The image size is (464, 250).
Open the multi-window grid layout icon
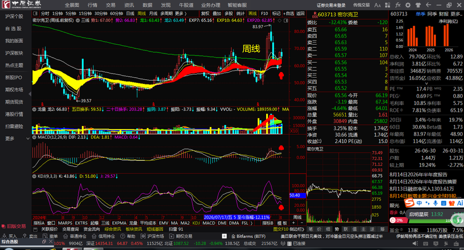click(x=387, y=5)
